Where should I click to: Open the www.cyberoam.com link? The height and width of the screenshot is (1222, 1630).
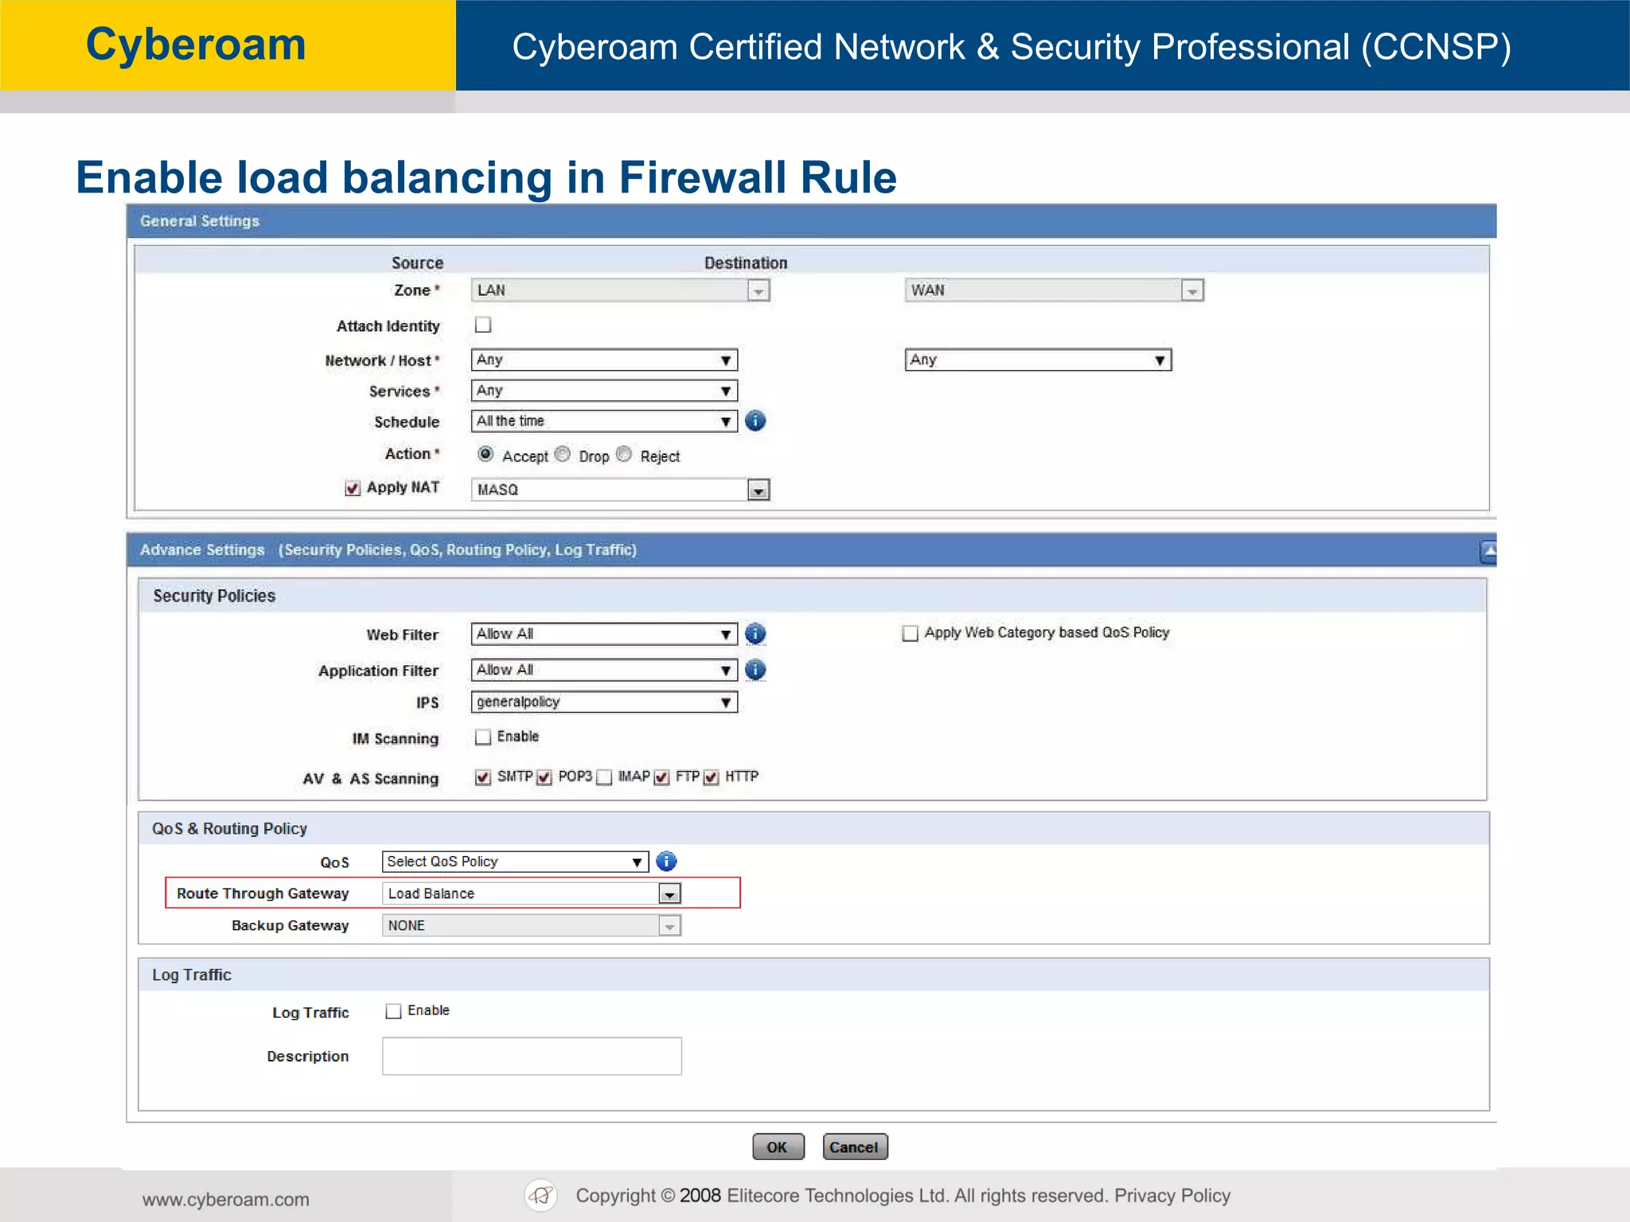[226, 1199]
